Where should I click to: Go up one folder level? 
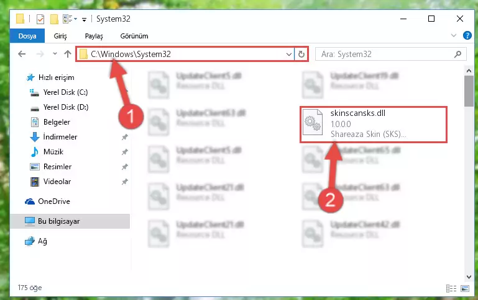(x=67, y=54)
